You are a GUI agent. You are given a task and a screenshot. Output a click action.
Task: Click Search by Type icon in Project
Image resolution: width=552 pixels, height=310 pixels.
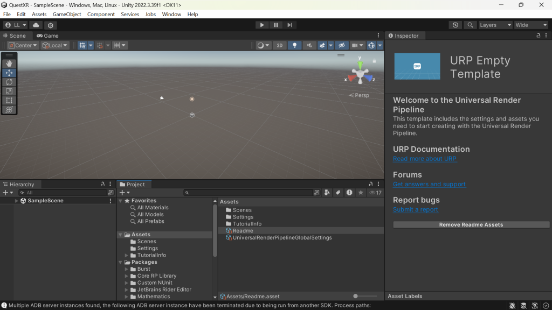327,193
